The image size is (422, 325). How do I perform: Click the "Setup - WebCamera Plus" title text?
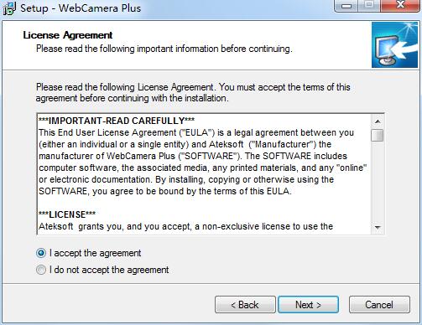point(81,8)
